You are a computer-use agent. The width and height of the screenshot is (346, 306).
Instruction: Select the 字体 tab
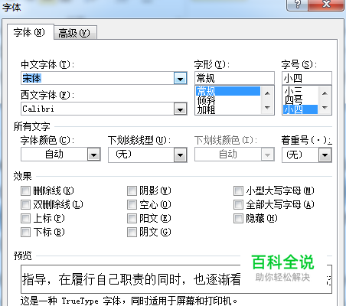click(30, 32)
